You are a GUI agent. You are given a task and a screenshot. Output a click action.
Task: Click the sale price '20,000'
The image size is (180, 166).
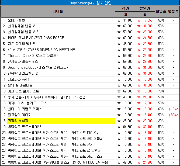[x=148, y=121]
